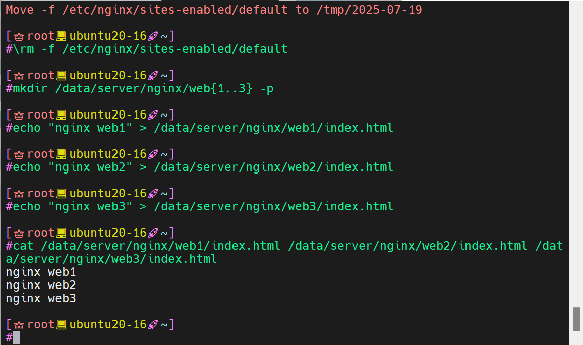Viewport: 583px width, 345px height.
Task: Click the '/tmp/2025-07-19' path in top line
Action: (369, 10)
